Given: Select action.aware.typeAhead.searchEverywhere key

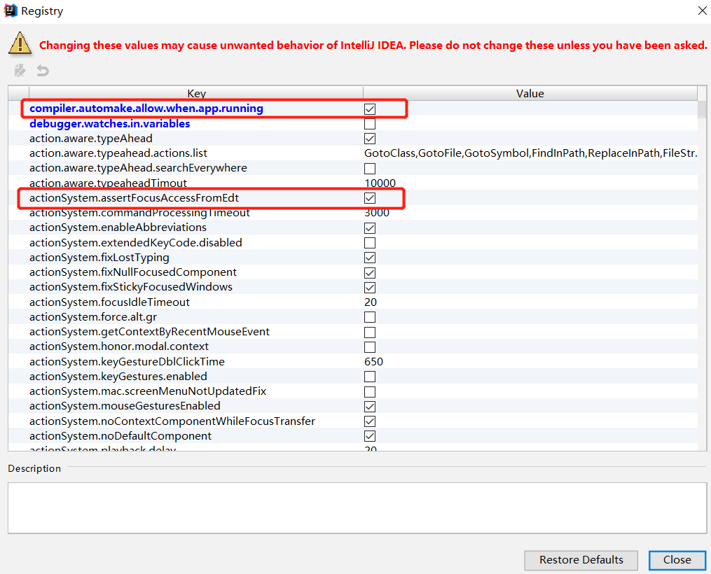Looking at the screenshot, I should 138,168.
